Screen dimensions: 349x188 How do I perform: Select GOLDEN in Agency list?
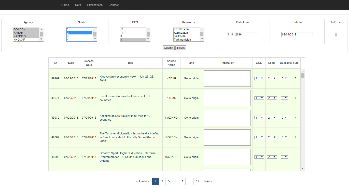(26, 29)
